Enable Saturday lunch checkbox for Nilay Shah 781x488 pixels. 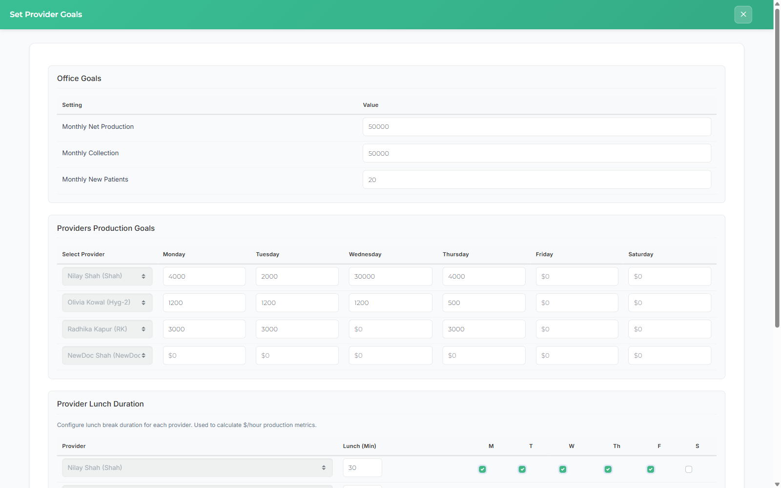(x=689, y=469)
